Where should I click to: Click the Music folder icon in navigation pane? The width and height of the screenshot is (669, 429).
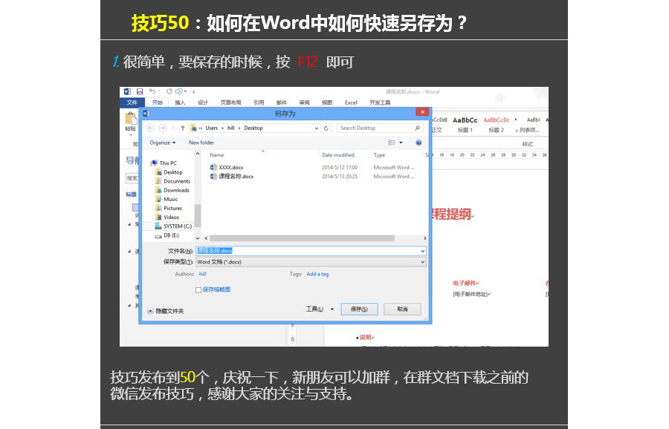[x=159, y=199]
